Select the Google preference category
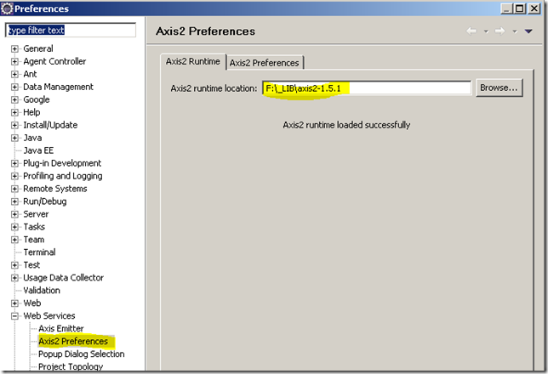The height and width of the screenshot is (374, 548). tap(37, 99)
